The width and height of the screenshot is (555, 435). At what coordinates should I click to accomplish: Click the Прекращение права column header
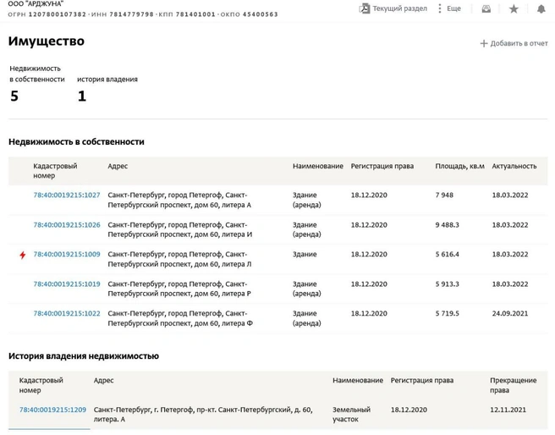[514, 385]
